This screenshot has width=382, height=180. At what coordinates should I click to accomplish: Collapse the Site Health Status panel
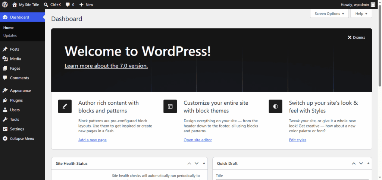(x=204, y=163)
